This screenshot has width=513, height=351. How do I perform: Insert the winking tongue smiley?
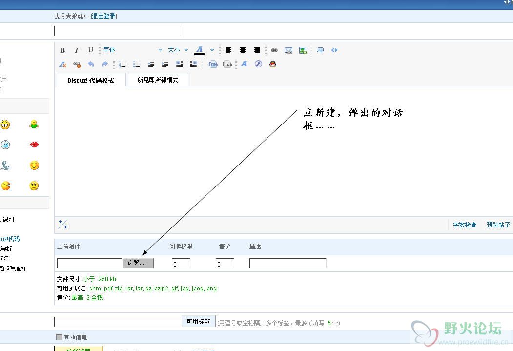[5, 186]
